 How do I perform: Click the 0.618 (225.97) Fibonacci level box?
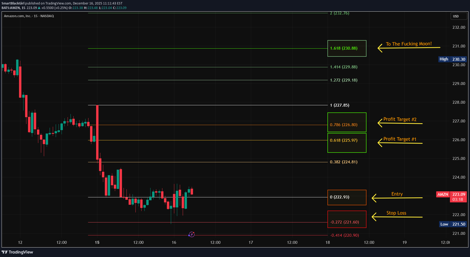tap(347, 143)
